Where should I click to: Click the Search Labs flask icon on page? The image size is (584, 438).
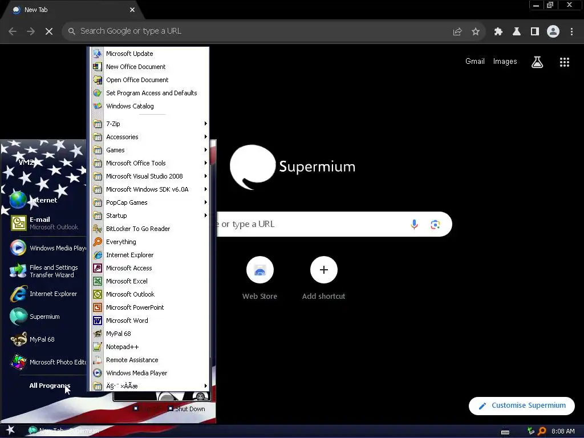point(537,62)
